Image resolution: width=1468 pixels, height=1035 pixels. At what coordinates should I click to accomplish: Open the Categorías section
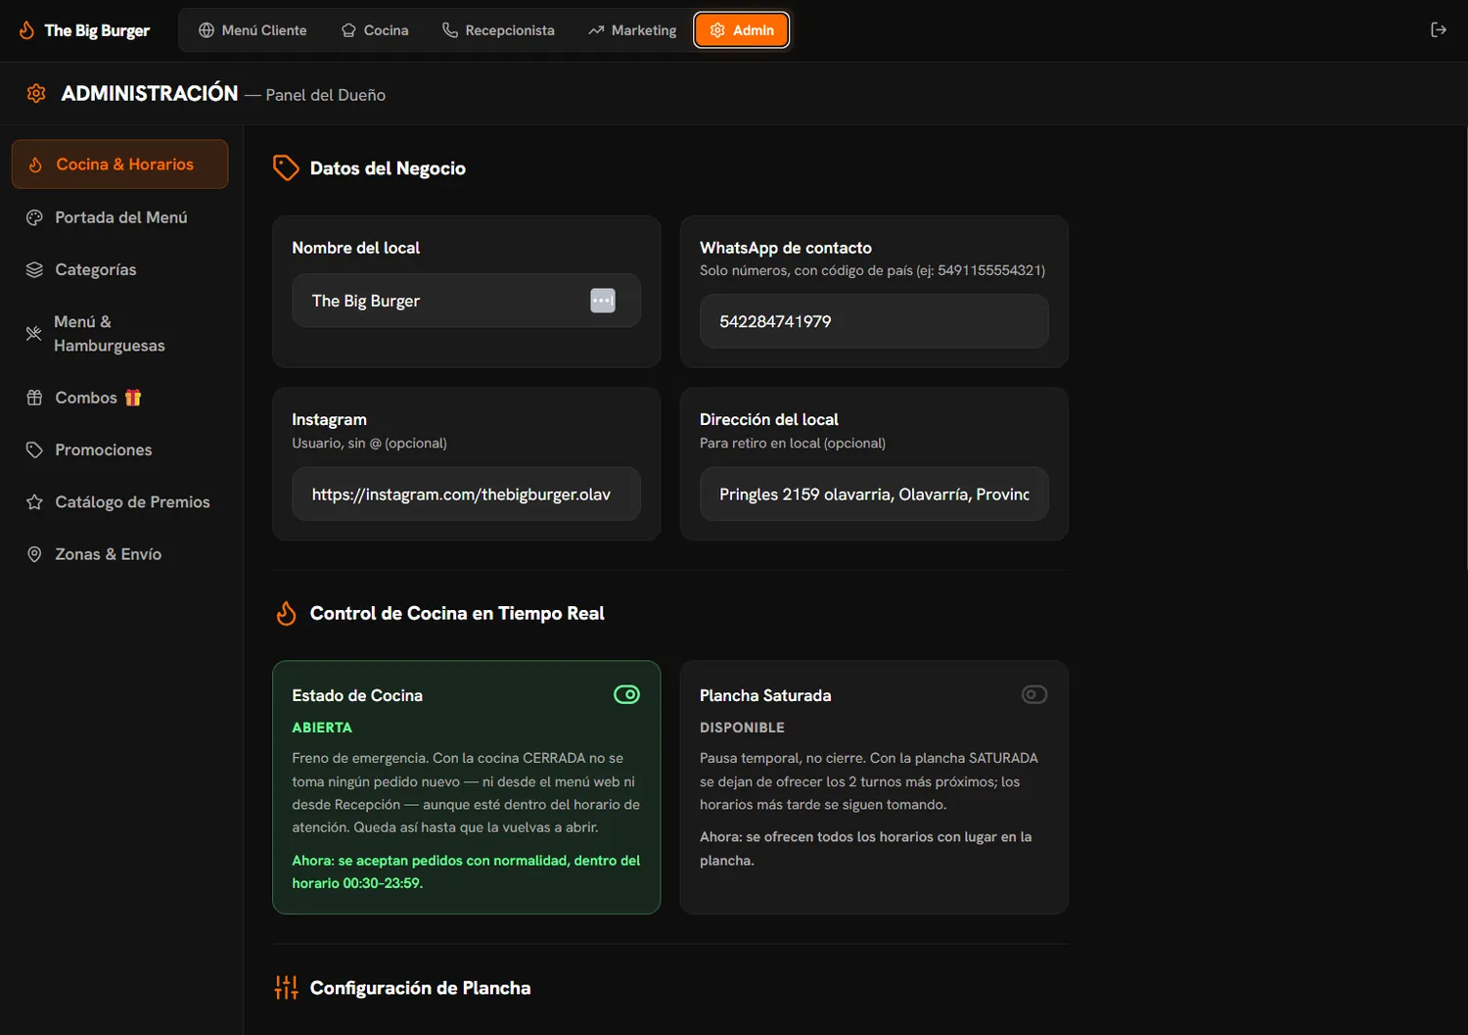click(119, 269)
